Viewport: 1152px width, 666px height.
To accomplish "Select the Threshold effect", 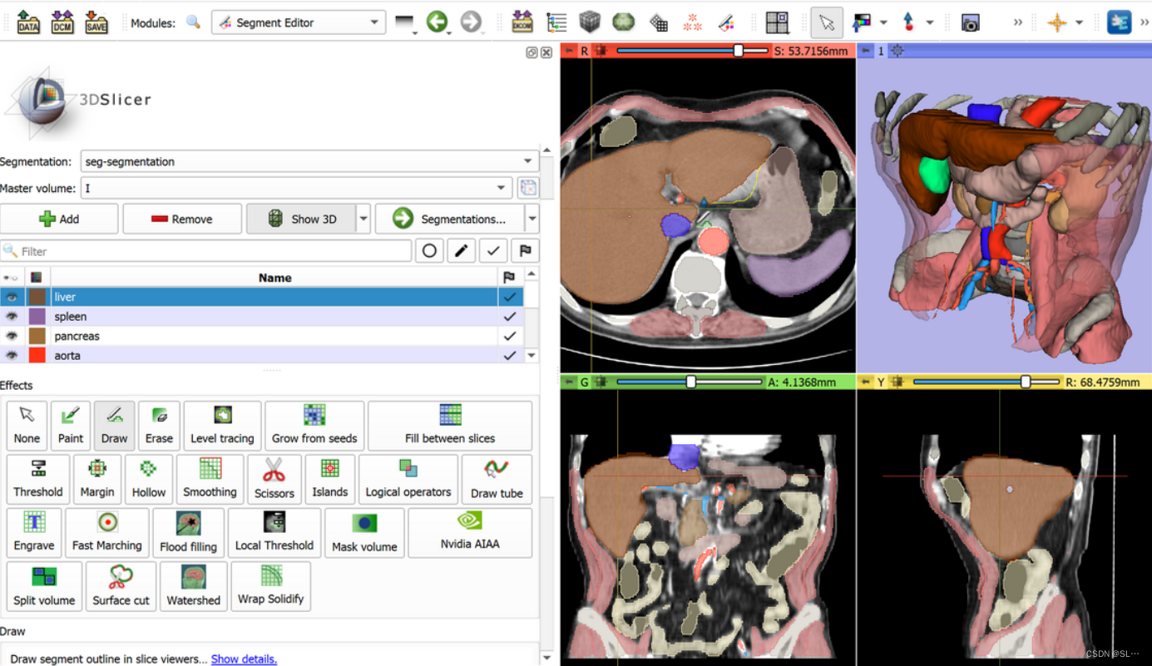I will point(37,478).
